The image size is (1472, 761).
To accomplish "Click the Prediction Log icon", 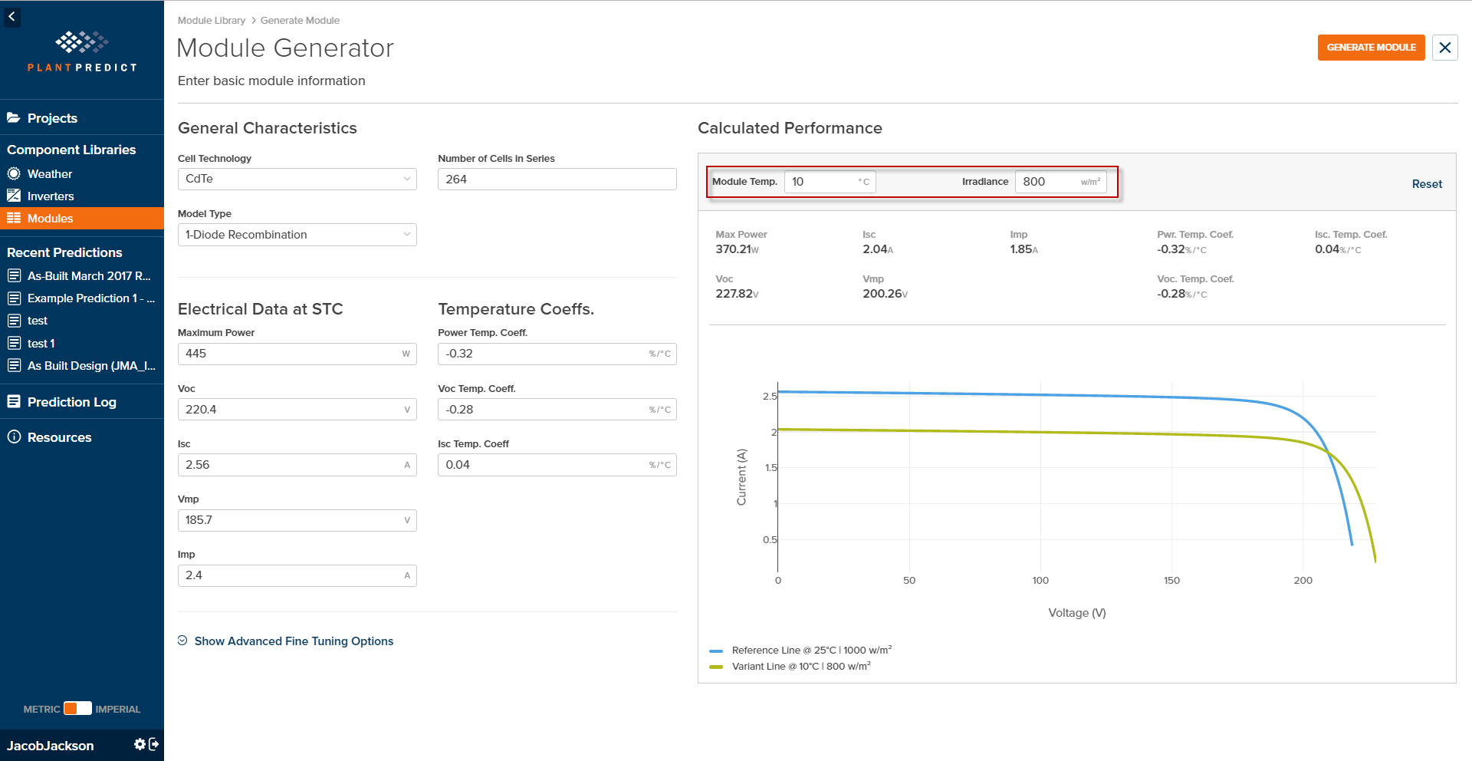I will (x=14, y=401).
